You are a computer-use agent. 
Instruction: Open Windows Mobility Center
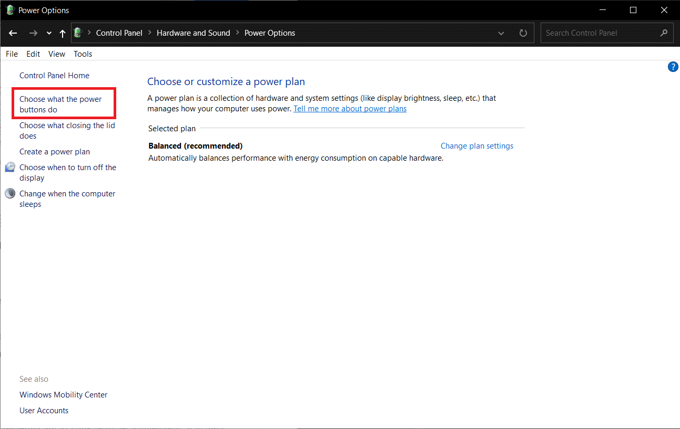click(64, 395)
